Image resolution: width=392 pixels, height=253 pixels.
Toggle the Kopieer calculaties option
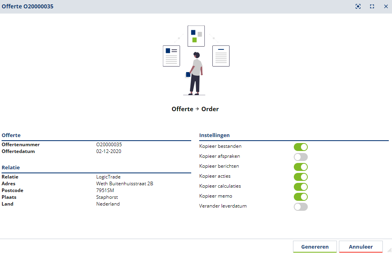click(301, 187)
